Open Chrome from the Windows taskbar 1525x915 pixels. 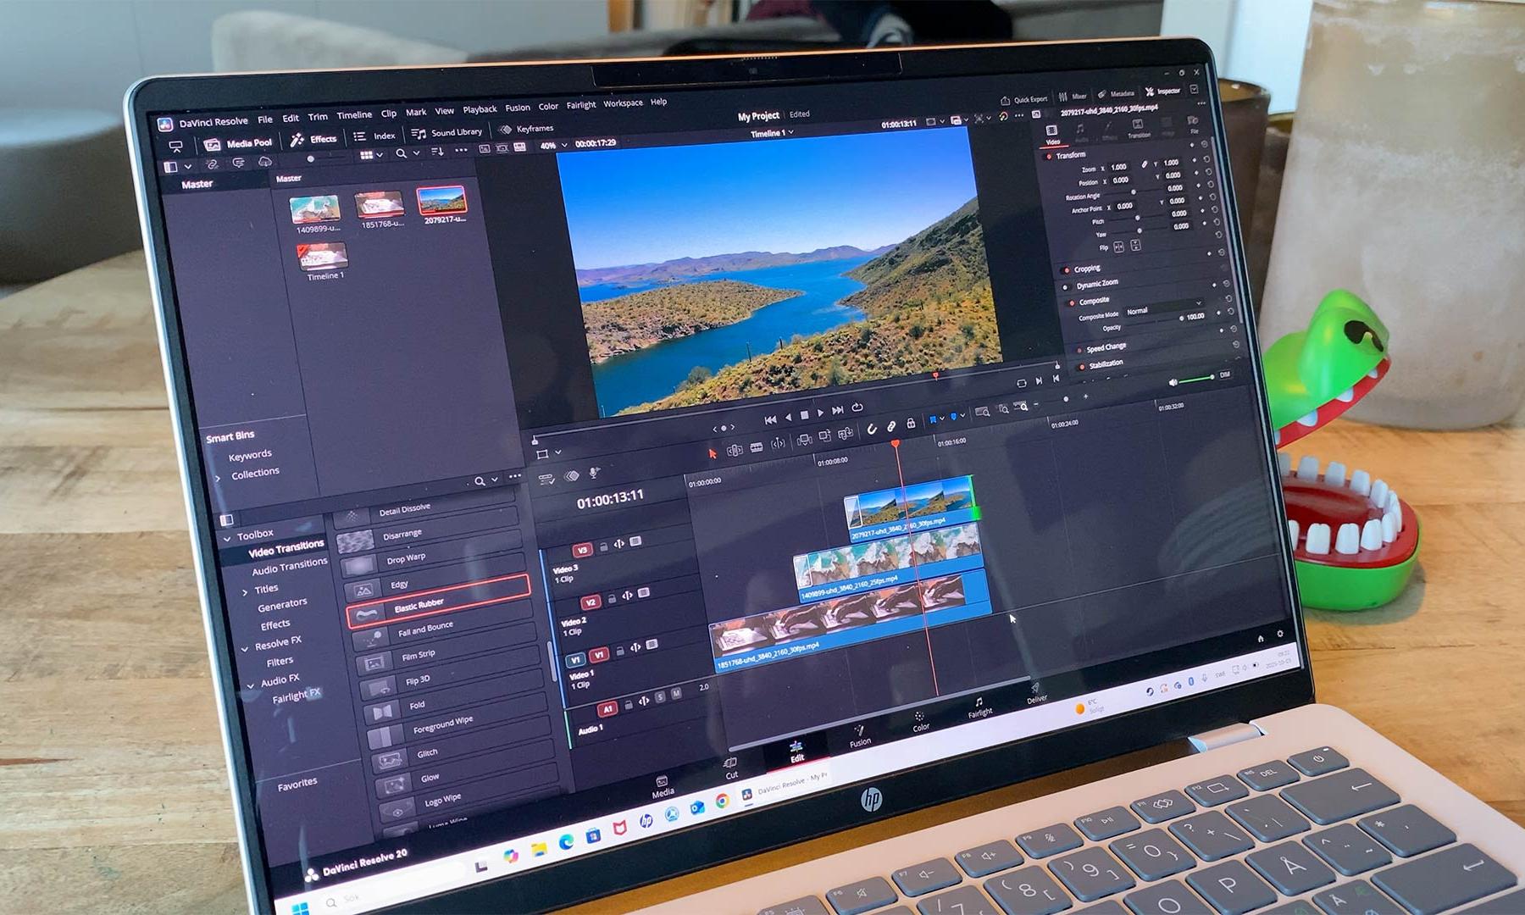coord(722,801)
